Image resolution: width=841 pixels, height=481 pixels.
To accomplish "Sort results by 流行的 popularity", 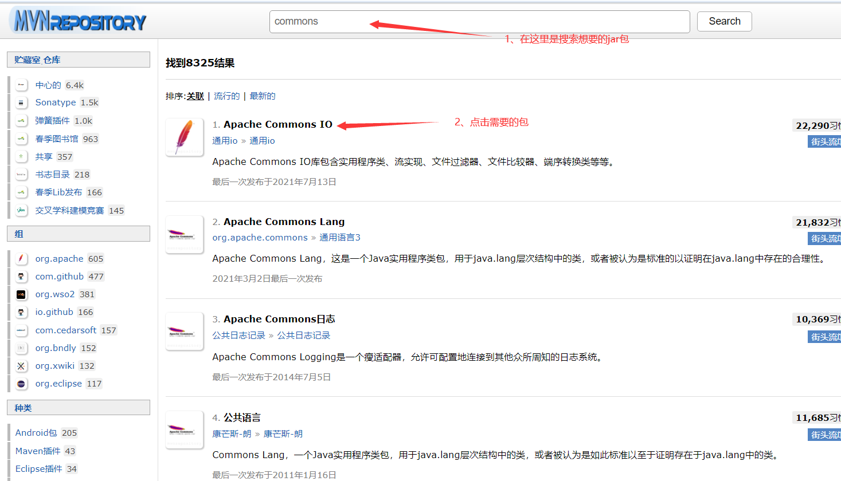I will click(x=227, y=96).
